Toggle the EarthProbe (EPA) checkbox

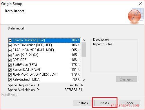pyautogui.click(x=10, y=65)
